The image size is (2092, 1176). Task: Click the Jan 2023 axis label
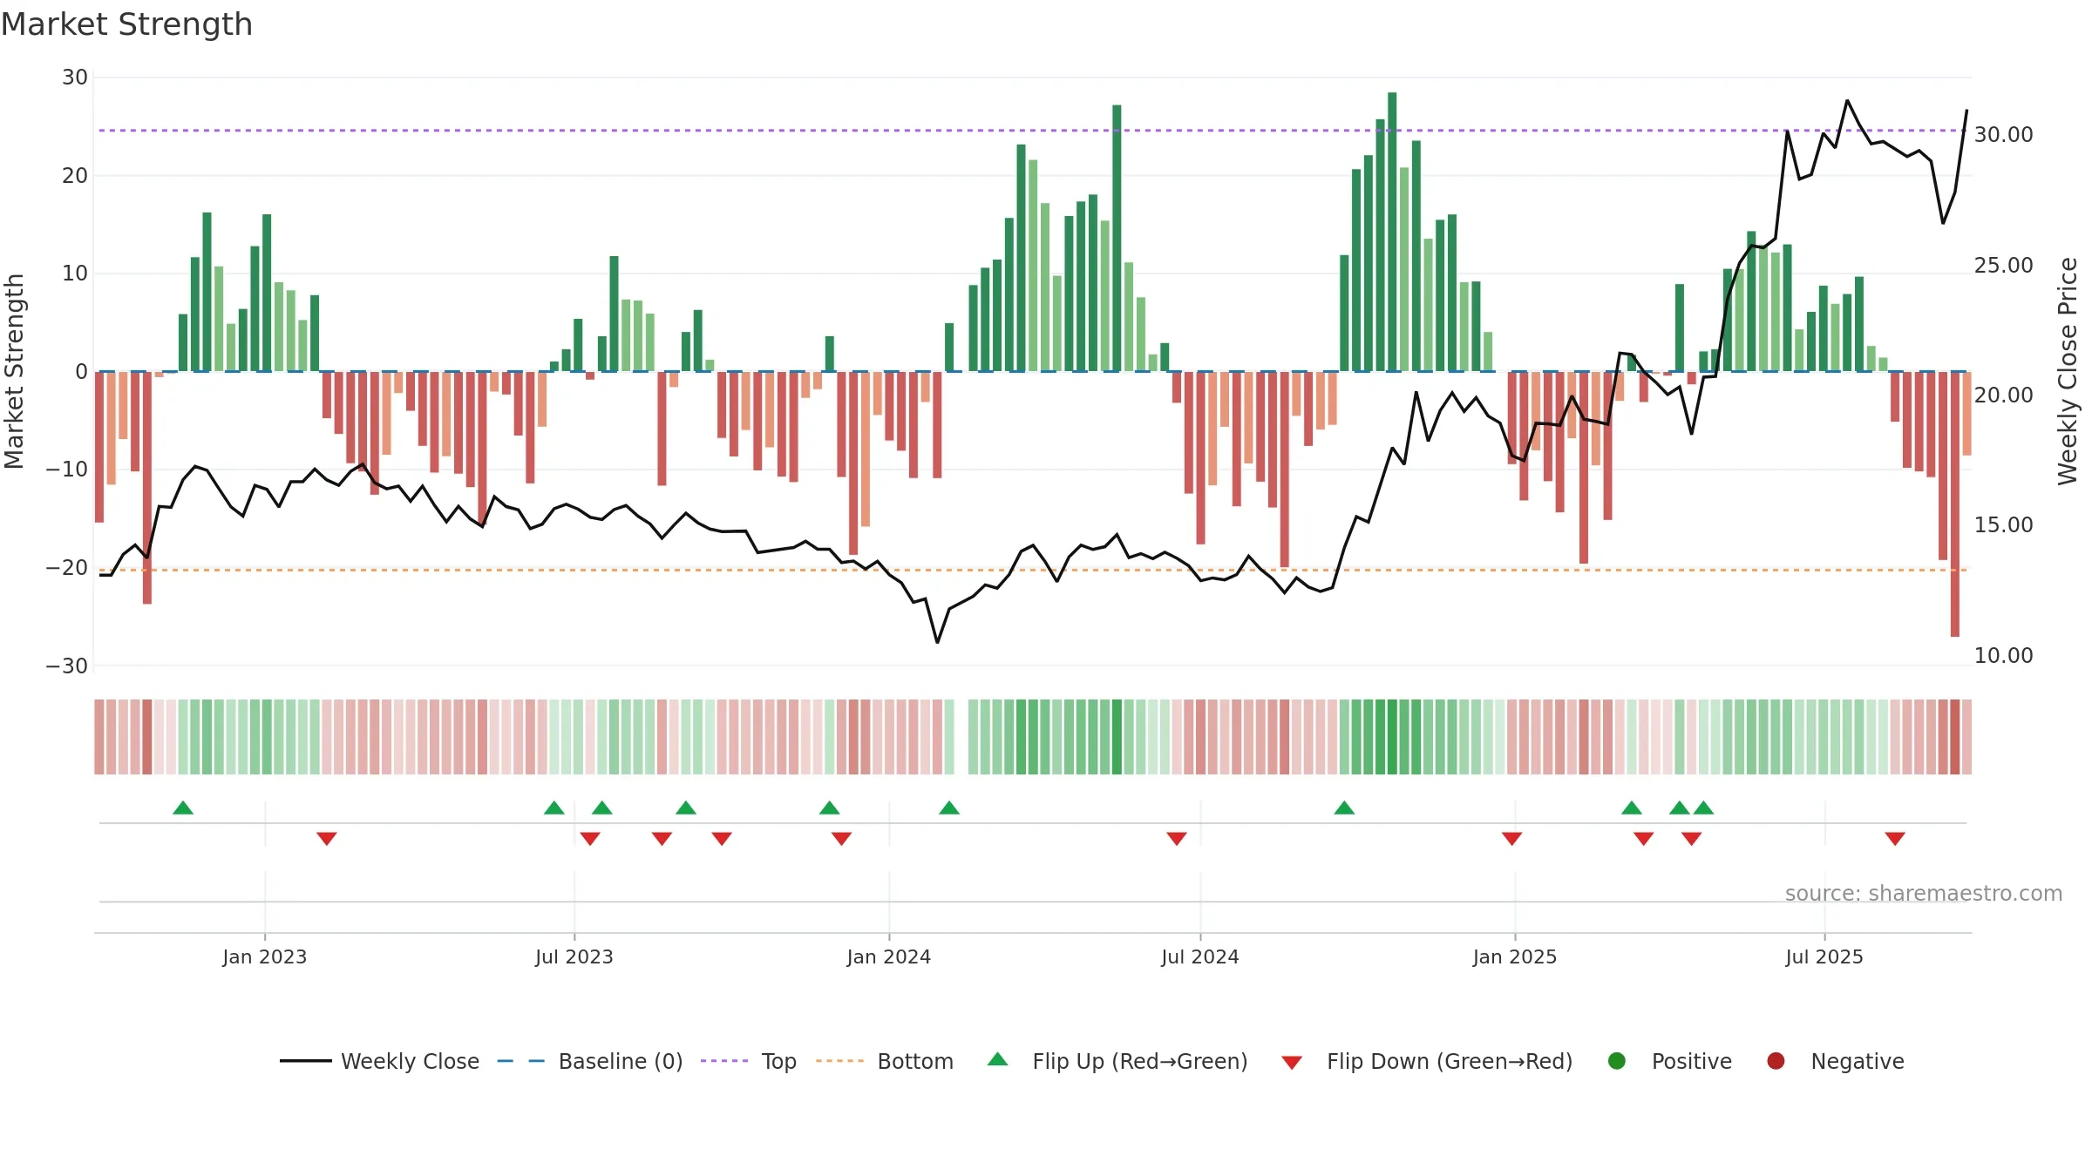[265, 956]
